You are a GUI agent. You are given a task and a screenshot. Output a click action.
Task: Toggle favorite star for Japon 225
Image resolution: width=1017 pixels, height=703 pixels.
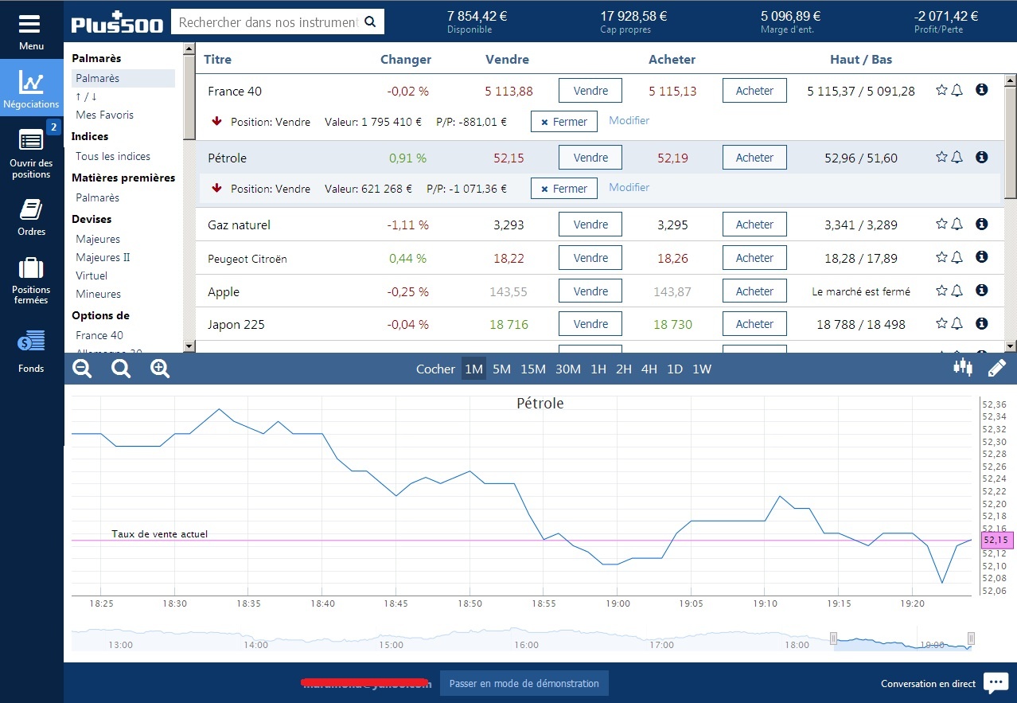tap(941, 323)
